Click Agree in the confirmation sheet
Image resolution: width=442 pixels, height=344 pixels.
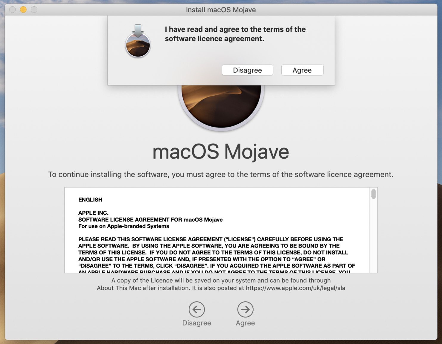point(302,70)
